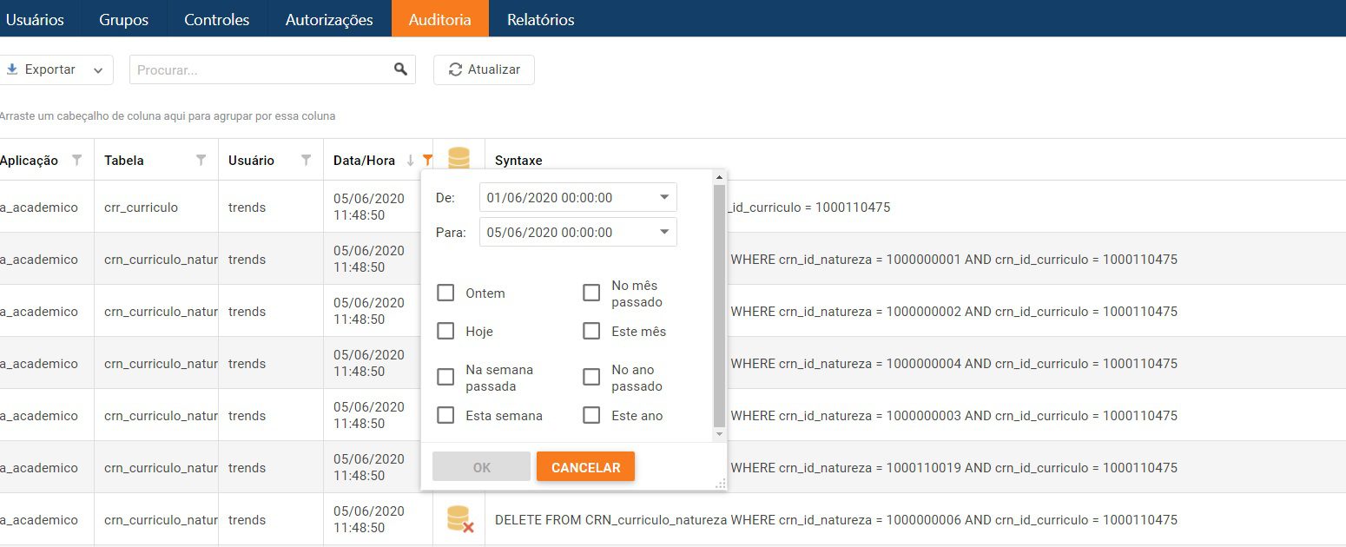Switch to the Relatórios tab
The width and height of the screenshot is (1346, 547).
540,19
